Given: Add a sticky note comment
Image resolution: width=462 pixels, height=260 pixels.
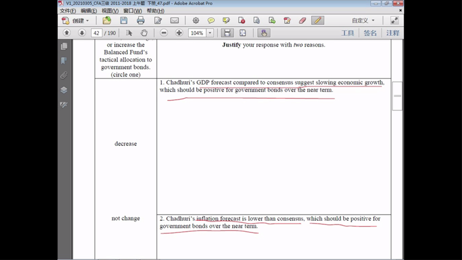Looking at the screenshot, I should pos(211,20).
